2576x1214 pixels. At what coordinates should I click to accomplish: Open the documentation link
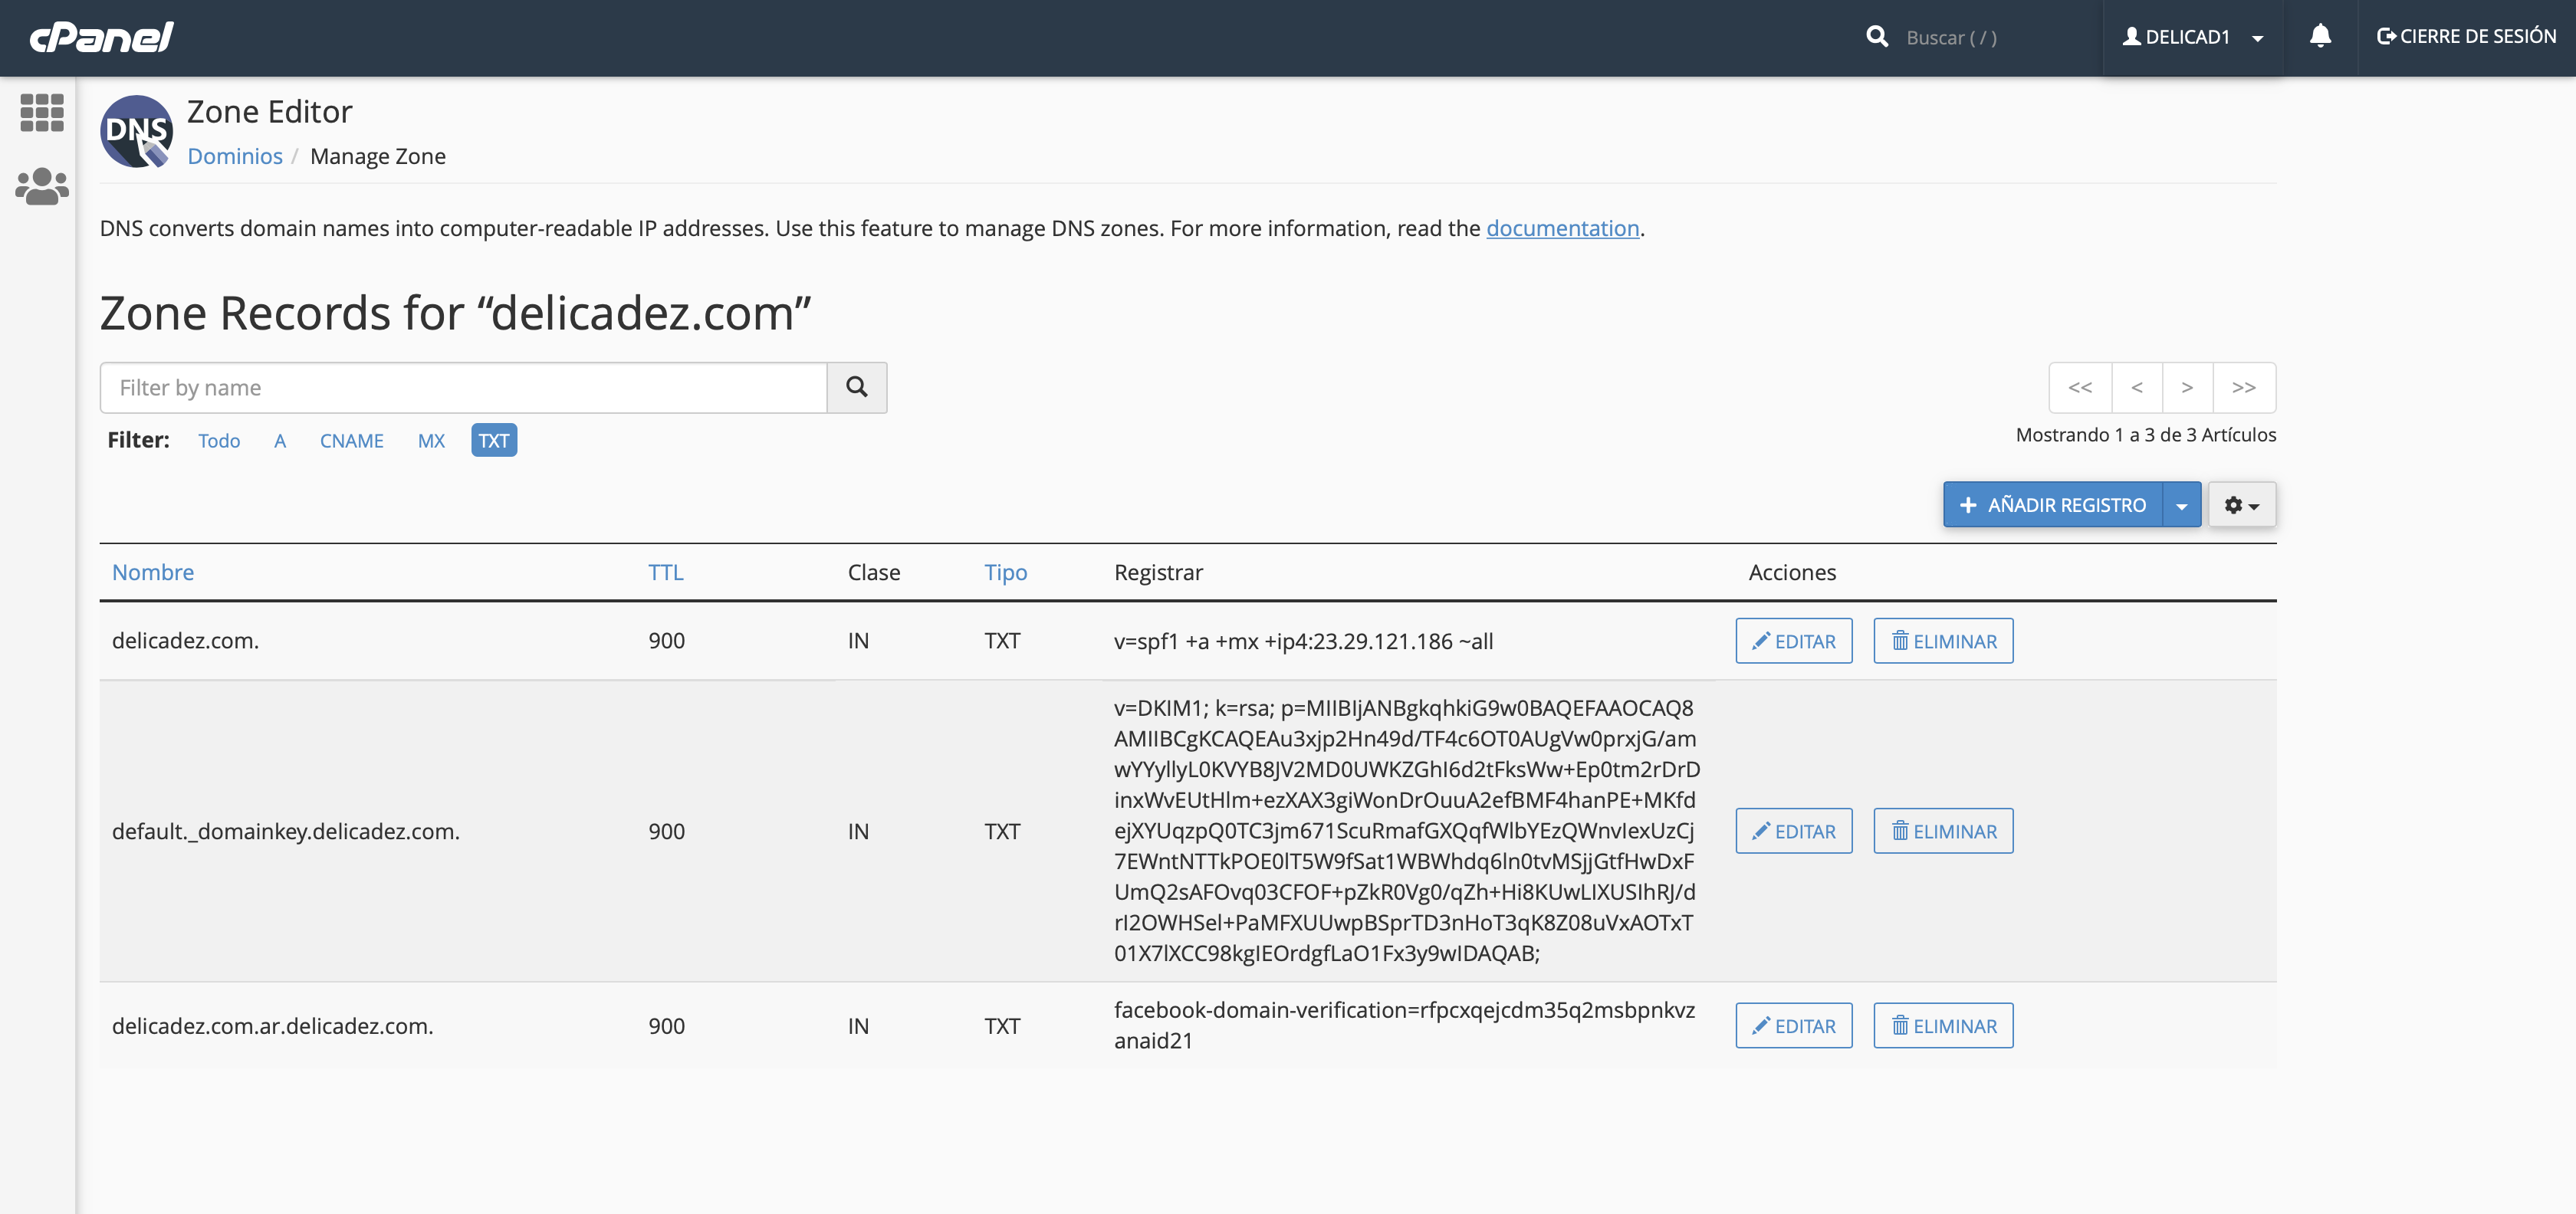tap(1562, 228)
